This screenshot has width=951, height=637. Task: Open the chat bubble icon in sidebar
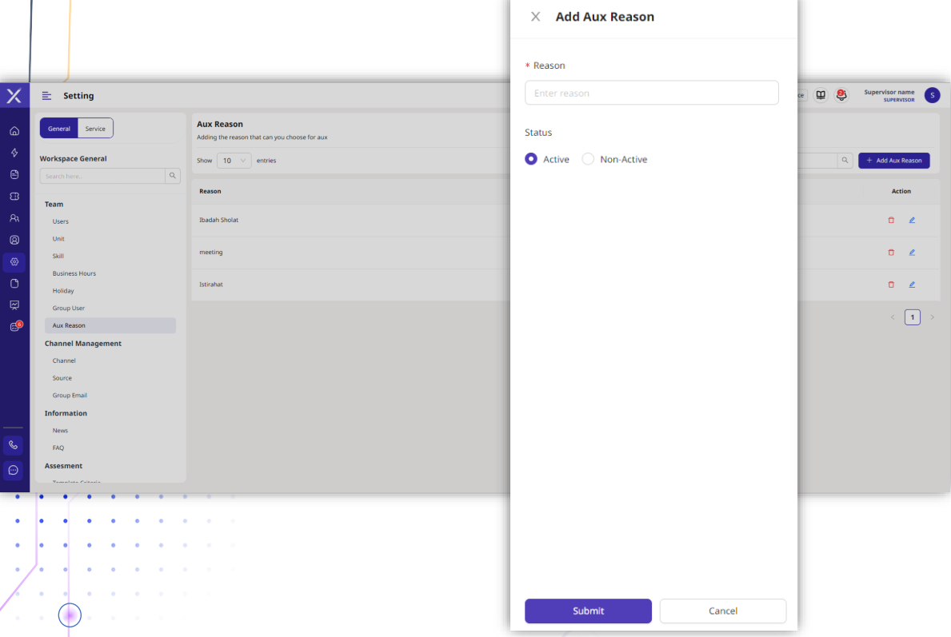[x=14, y=470]
